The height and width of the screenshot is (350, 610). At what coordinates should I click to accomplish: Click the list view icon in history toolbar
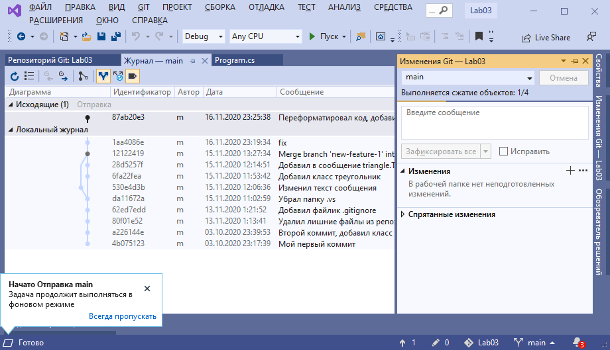point(29,76)
